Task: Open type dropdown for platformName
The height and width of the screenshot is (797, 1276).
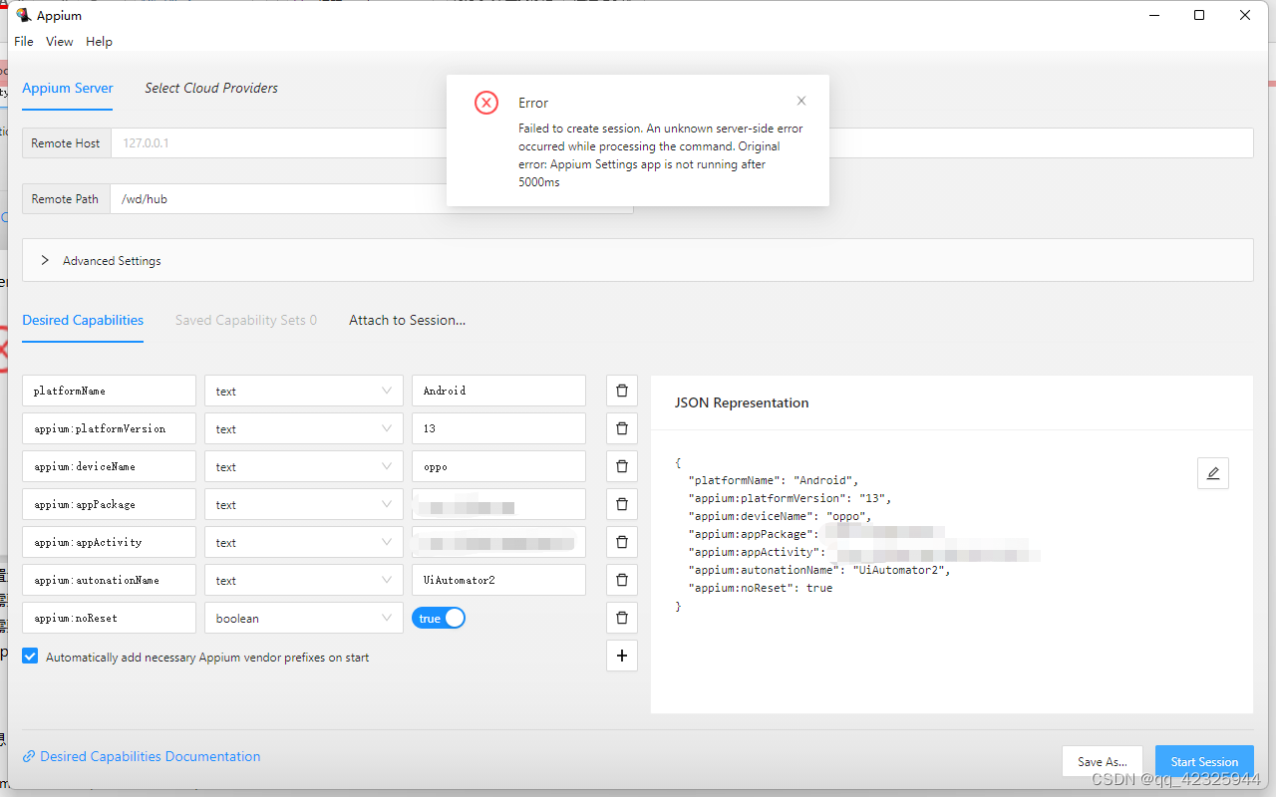Action: (304, 391)
